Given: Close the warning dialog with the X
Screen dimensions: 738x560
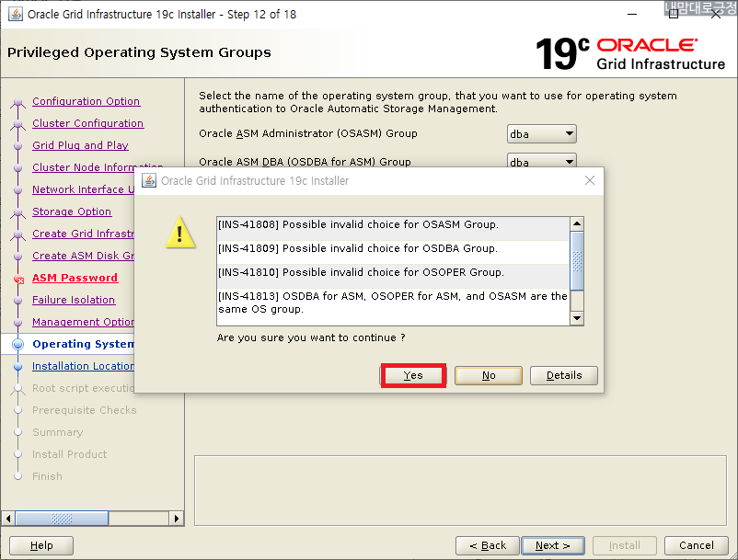Looking at the screenshot, I should (589, 180).
